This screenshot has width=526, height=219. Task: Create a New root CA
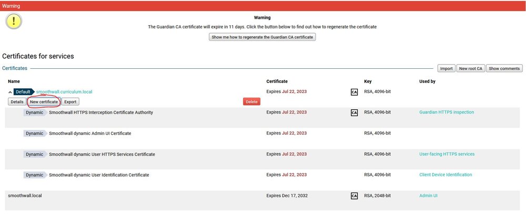click(470, 68)
